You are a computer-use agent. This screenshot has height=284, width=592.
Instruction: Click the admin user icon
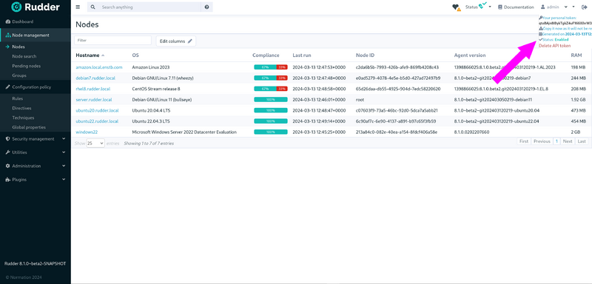point(543,7)
